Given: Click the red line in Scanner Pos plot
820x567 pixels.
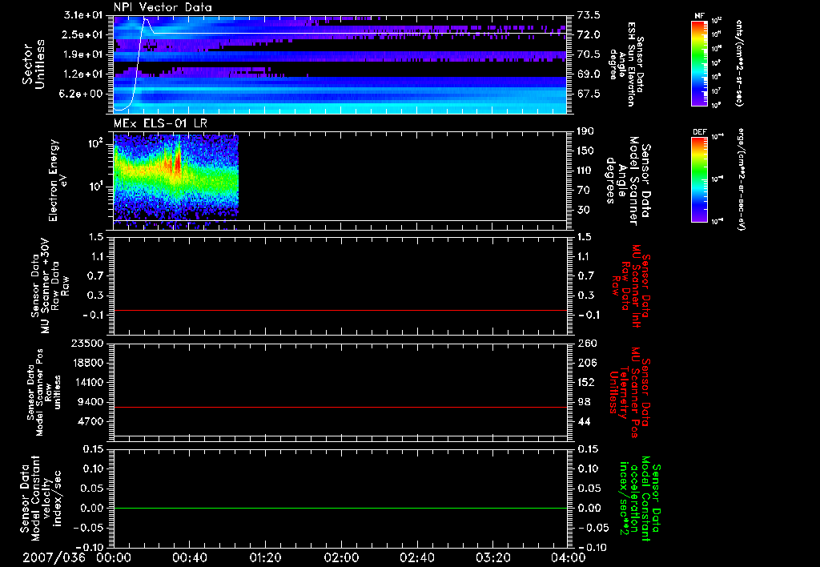Looking at the screenshot, I should point(340,407).
